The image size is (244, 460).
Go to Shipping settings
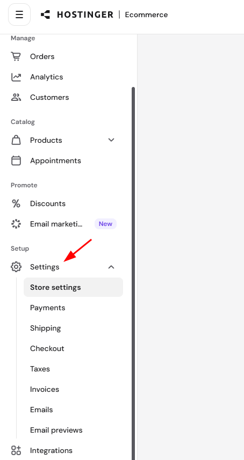tap(46, 328)
